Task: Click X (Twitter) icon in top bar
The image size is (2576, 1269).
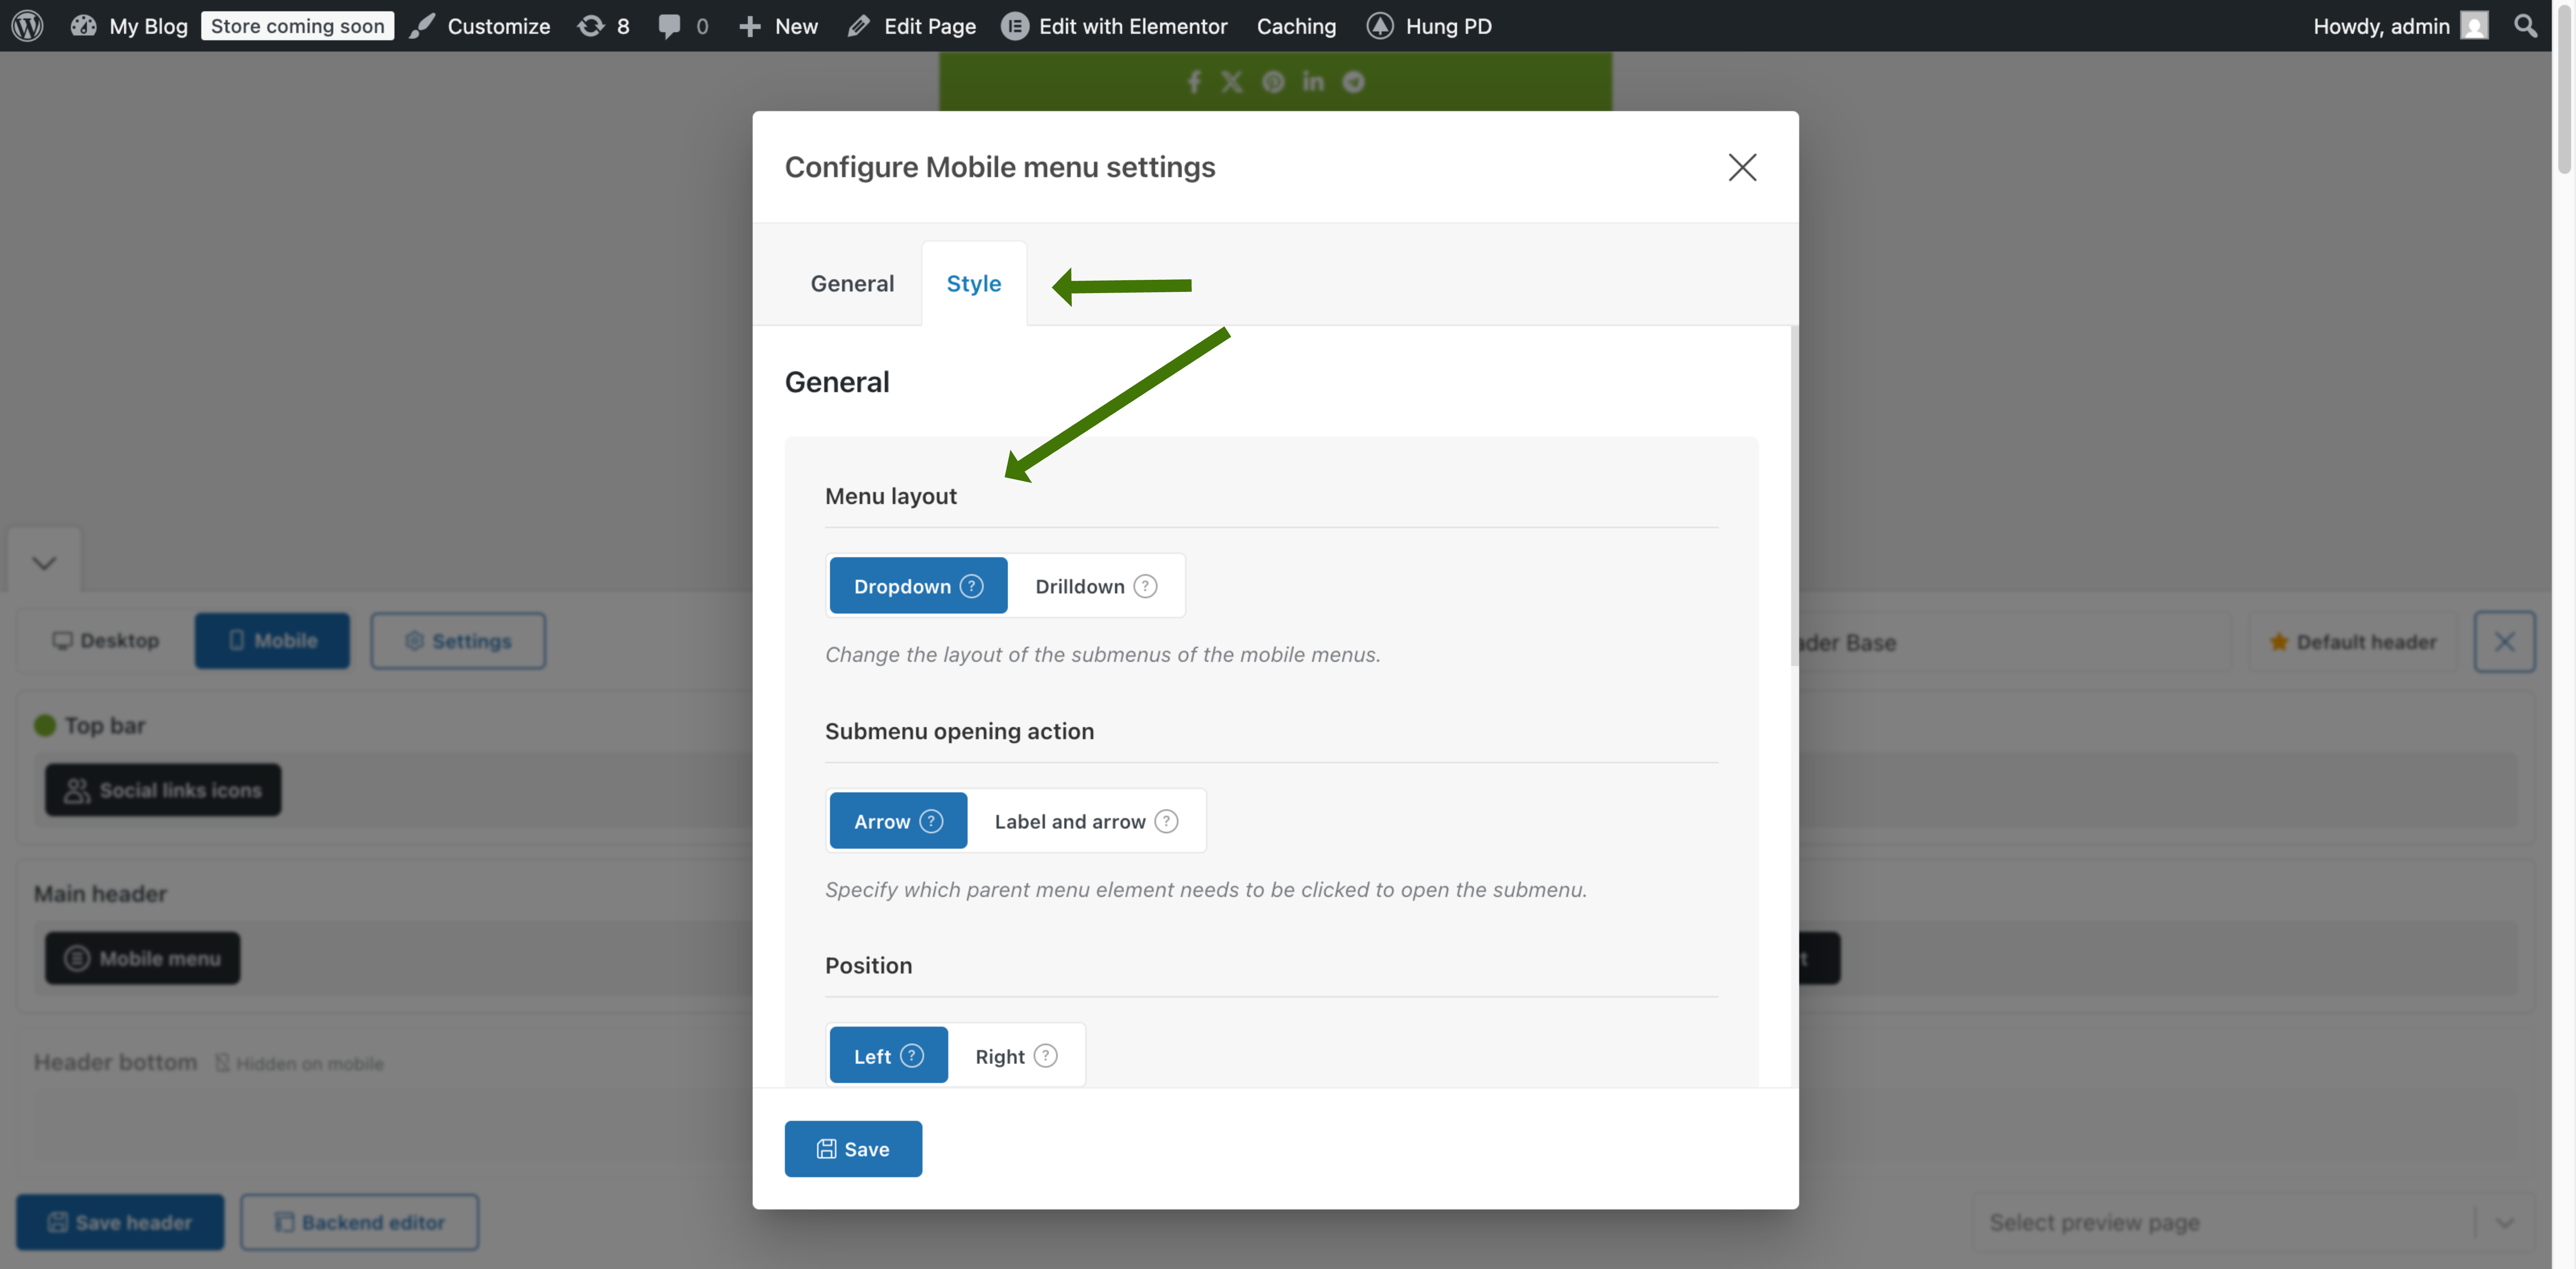Action: [1232, 82]
